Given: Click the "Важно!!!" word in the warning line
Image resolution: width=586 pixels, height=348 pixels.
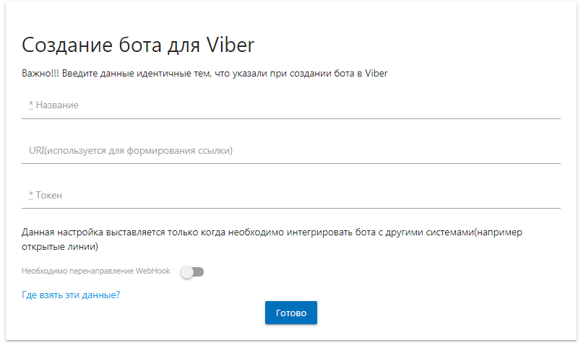Looking at the screenshot, I should click(40, 73).
